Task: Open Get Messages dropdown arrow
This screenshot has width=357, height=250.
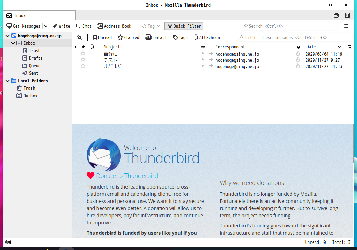Action: (x=45, y=26)
